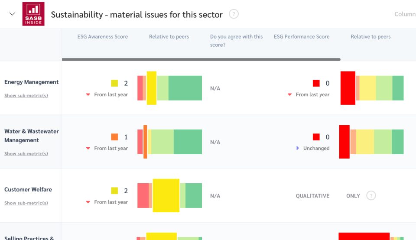The height and width of the screenshot is (240, 416).
Task: Click the SASB Inside logo icon
Action: [x=33, y=14]
